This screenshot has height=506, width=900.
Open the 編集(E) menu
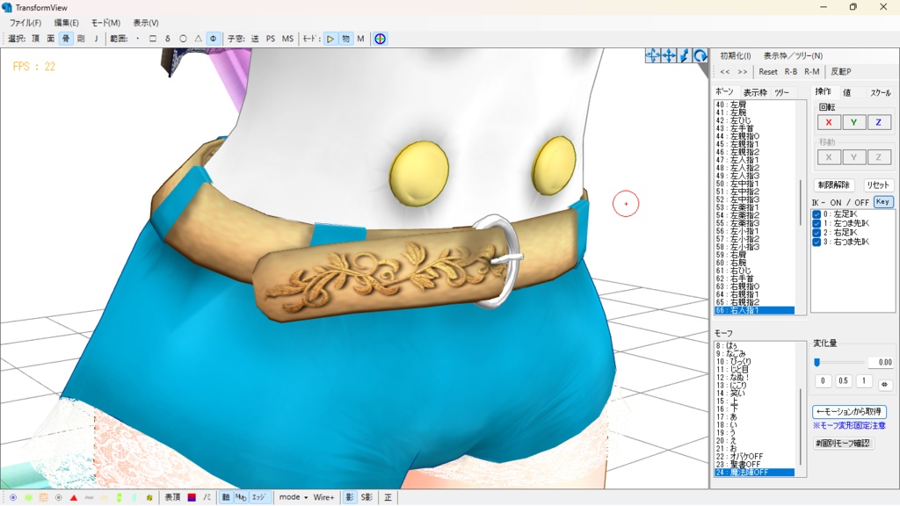pos(66,22)
